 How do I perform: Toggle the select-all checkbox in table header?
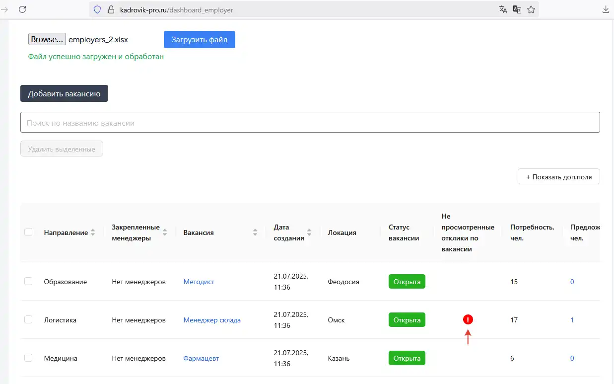[x=28, y=232]
